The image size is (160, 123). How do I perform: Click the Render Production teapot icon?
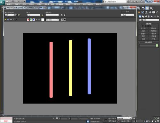(x=151, y=8)
